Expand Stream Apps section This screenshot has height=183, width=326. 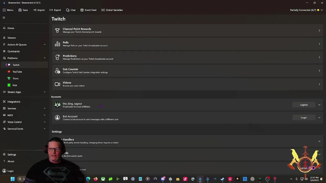[x=24, y=92]
